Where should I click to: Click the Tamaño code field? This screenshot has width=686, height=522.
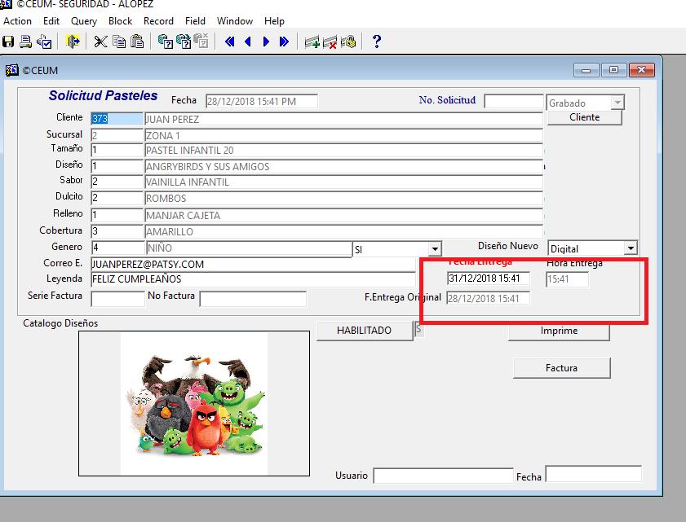[117, 151]
